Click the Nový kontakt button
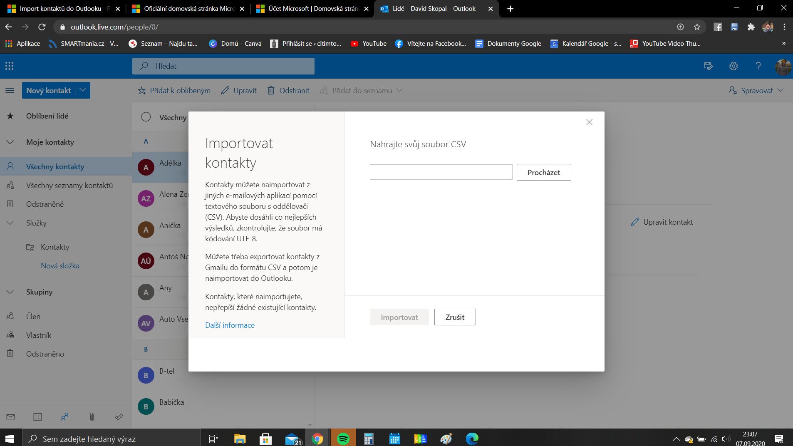 48,90
